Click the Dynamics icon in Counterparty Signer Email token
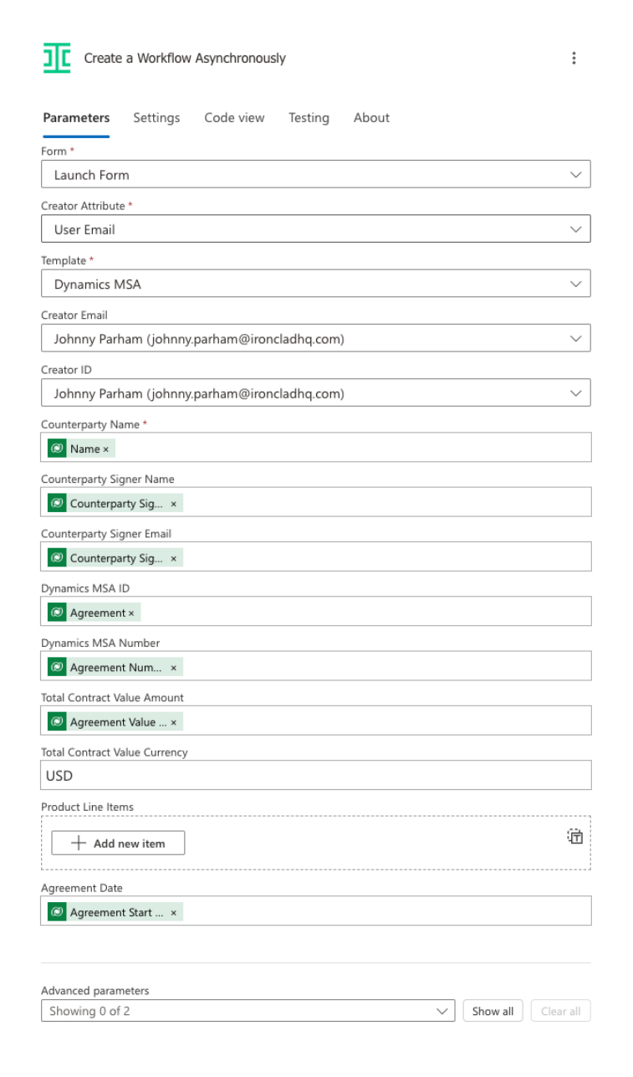This screenshot has height=1077, width=633. pos(57,557)
